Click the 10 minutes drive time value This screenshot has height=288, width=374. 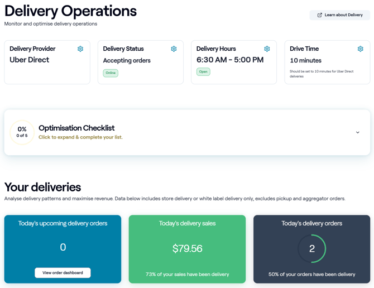coord(305,60)
